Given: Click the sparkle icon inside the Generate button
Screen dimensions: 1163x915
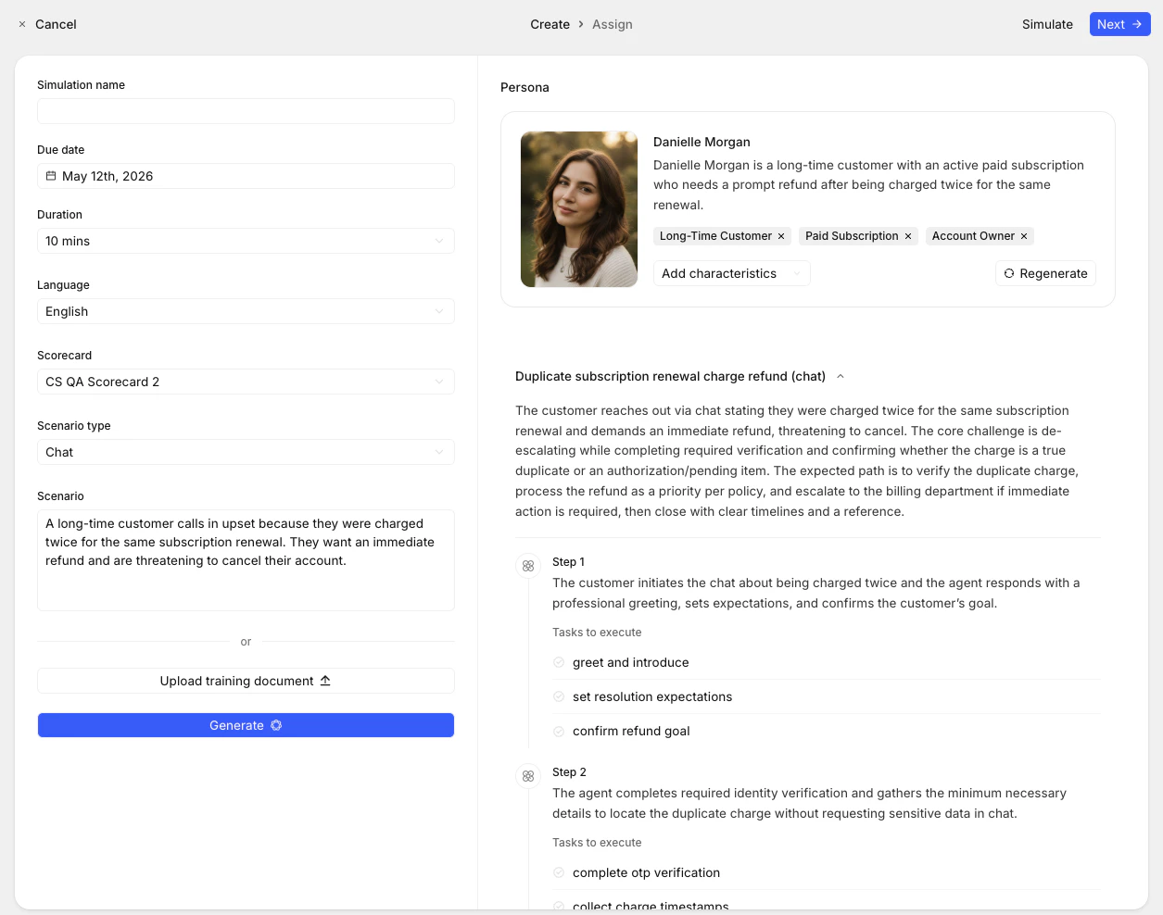Looking at the screenshot, I should point(276,725).
